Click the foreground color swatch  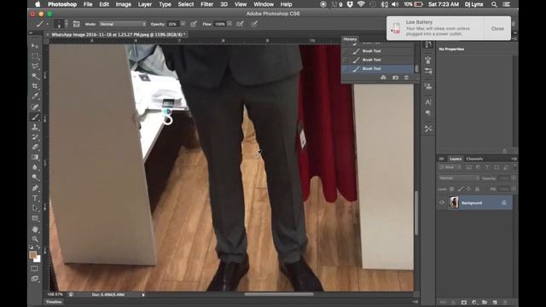coord(33,255)
